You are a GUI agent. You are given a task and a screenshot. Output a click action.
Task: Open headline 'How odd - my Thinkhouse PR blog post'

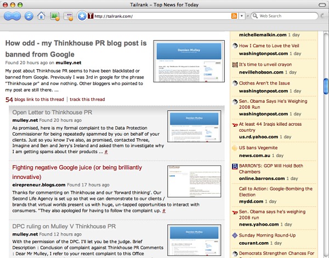[x=76, y=48]
